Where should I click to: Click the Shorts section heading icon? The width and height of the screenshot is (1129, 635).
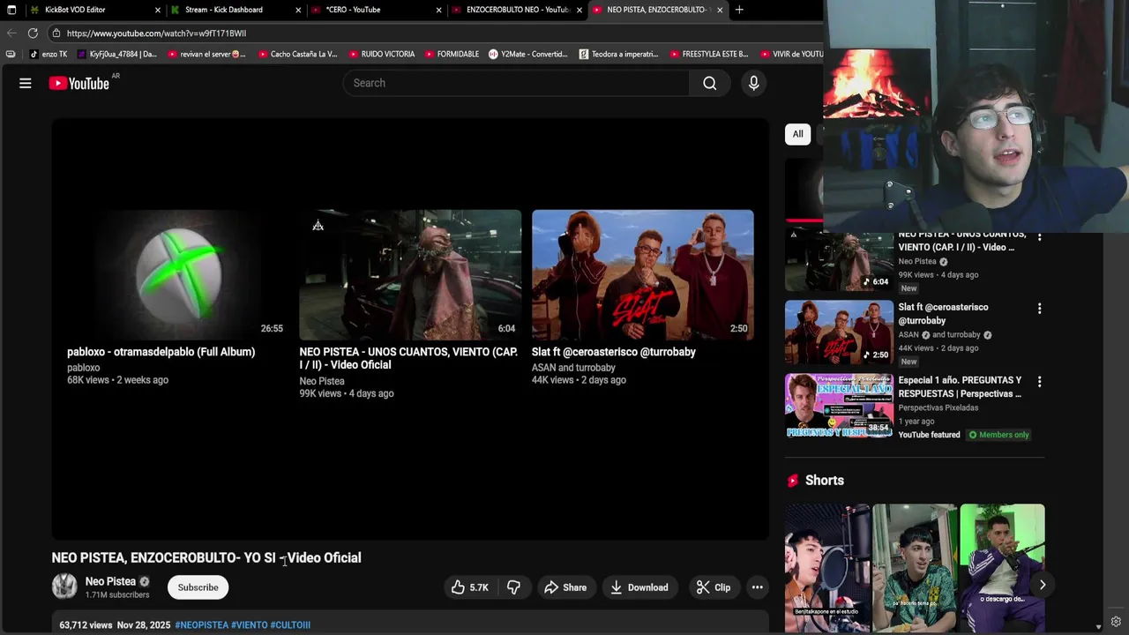[x=792, y=481]
